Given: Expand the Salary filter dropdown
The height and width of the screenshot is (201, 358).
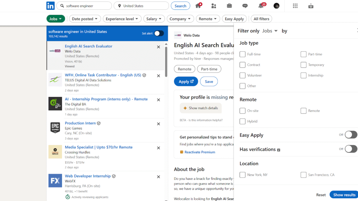Looking at the screenshot, I should click(154, 19).
